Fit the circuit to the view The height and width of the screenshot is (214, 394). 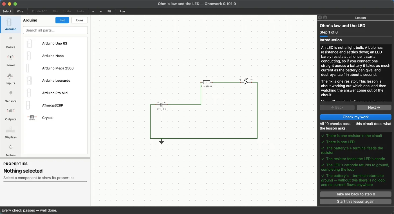coord(109,11)
